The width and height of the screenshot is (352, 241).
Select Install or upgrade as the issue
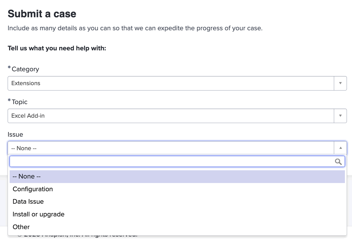[39, 214]
